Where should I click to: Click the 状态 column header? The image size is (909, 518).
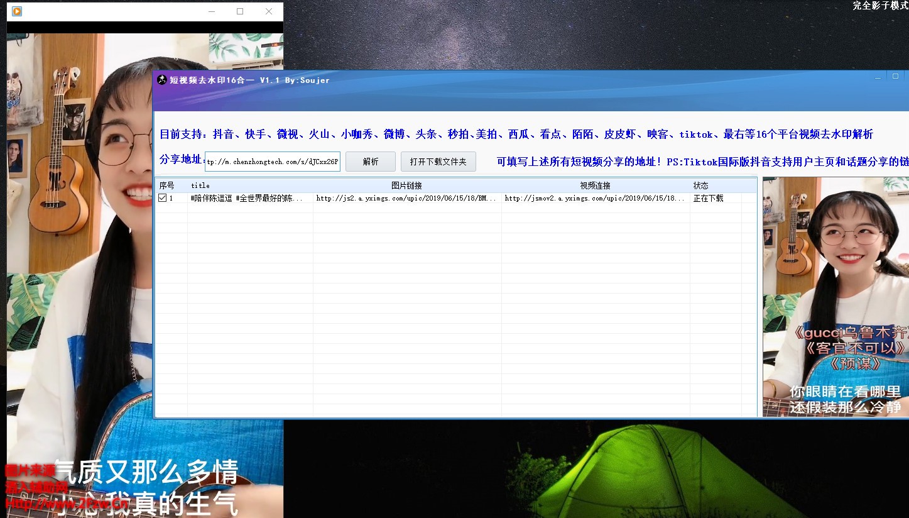tap(716, 185)
